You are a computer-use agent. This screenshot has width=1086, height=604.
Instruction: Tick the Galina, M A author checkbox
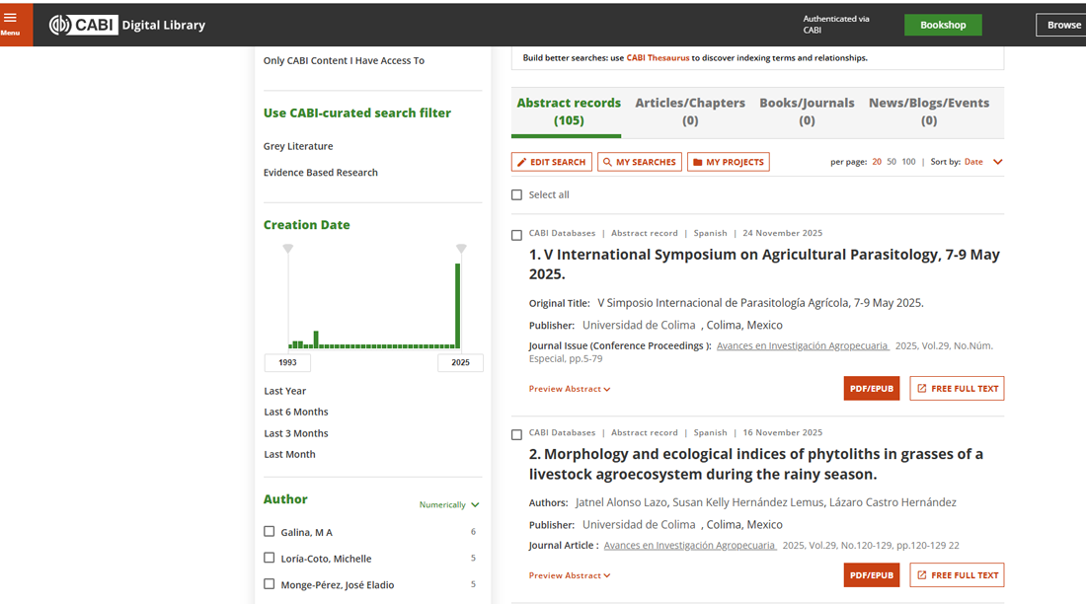[x=269, y=532]
